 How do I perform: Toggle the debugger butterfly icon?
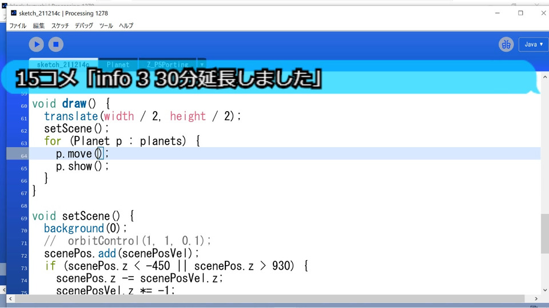[x=506, y=44]
